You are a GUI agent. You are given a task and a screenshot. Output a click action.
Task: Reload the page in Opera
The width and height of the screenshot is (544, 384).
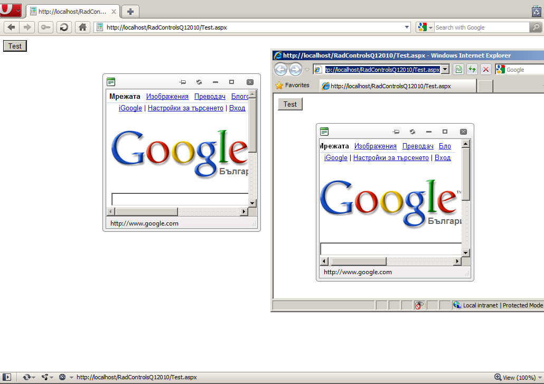64,27
